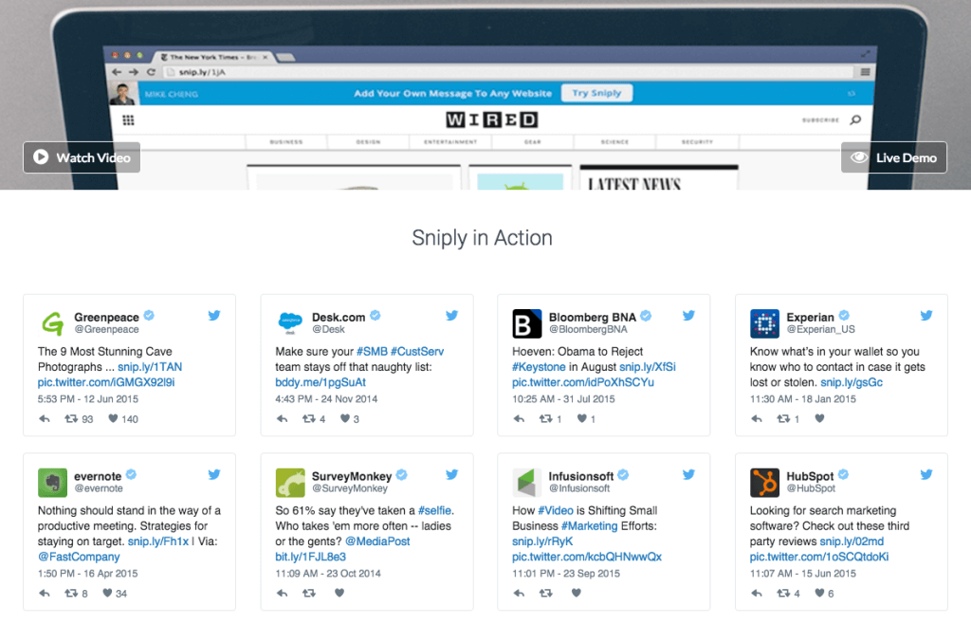Click Twitter bird icon on Bloomberg BNA card
This screenshot has height=624, width=971.
(x=688, y=315)
